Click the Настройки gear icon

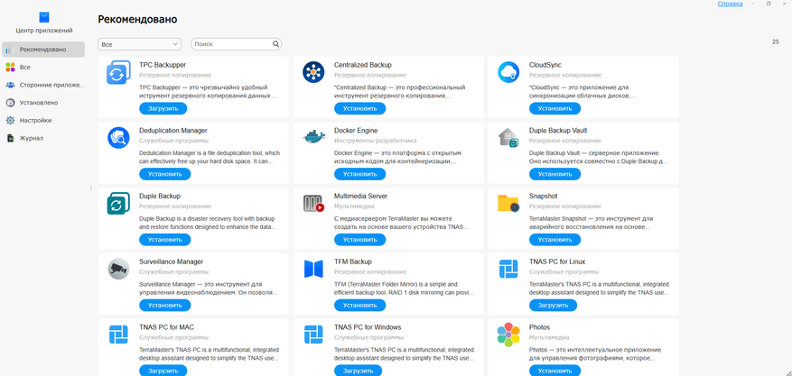[10, 121]
